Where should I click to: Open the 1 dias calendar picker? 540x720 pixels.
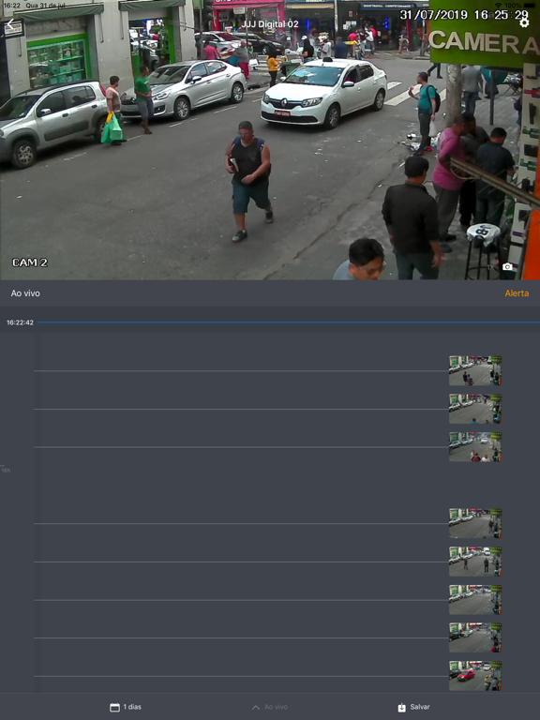(126, 707)
